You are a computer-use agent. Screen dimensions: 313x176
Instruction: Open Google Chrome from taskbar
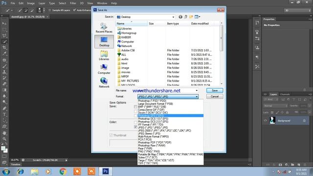tap(63, 172)
